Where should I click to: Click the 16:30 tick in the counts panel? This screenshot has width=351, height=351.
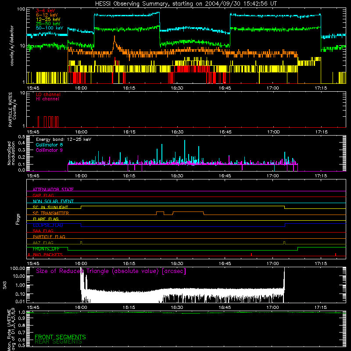(x=177, y=88)
